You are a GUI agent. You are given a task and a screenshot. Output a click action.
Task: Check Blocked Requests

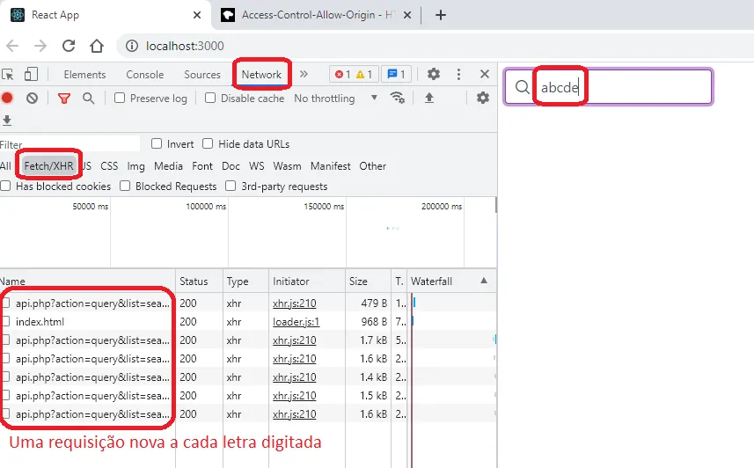point(125,186)
